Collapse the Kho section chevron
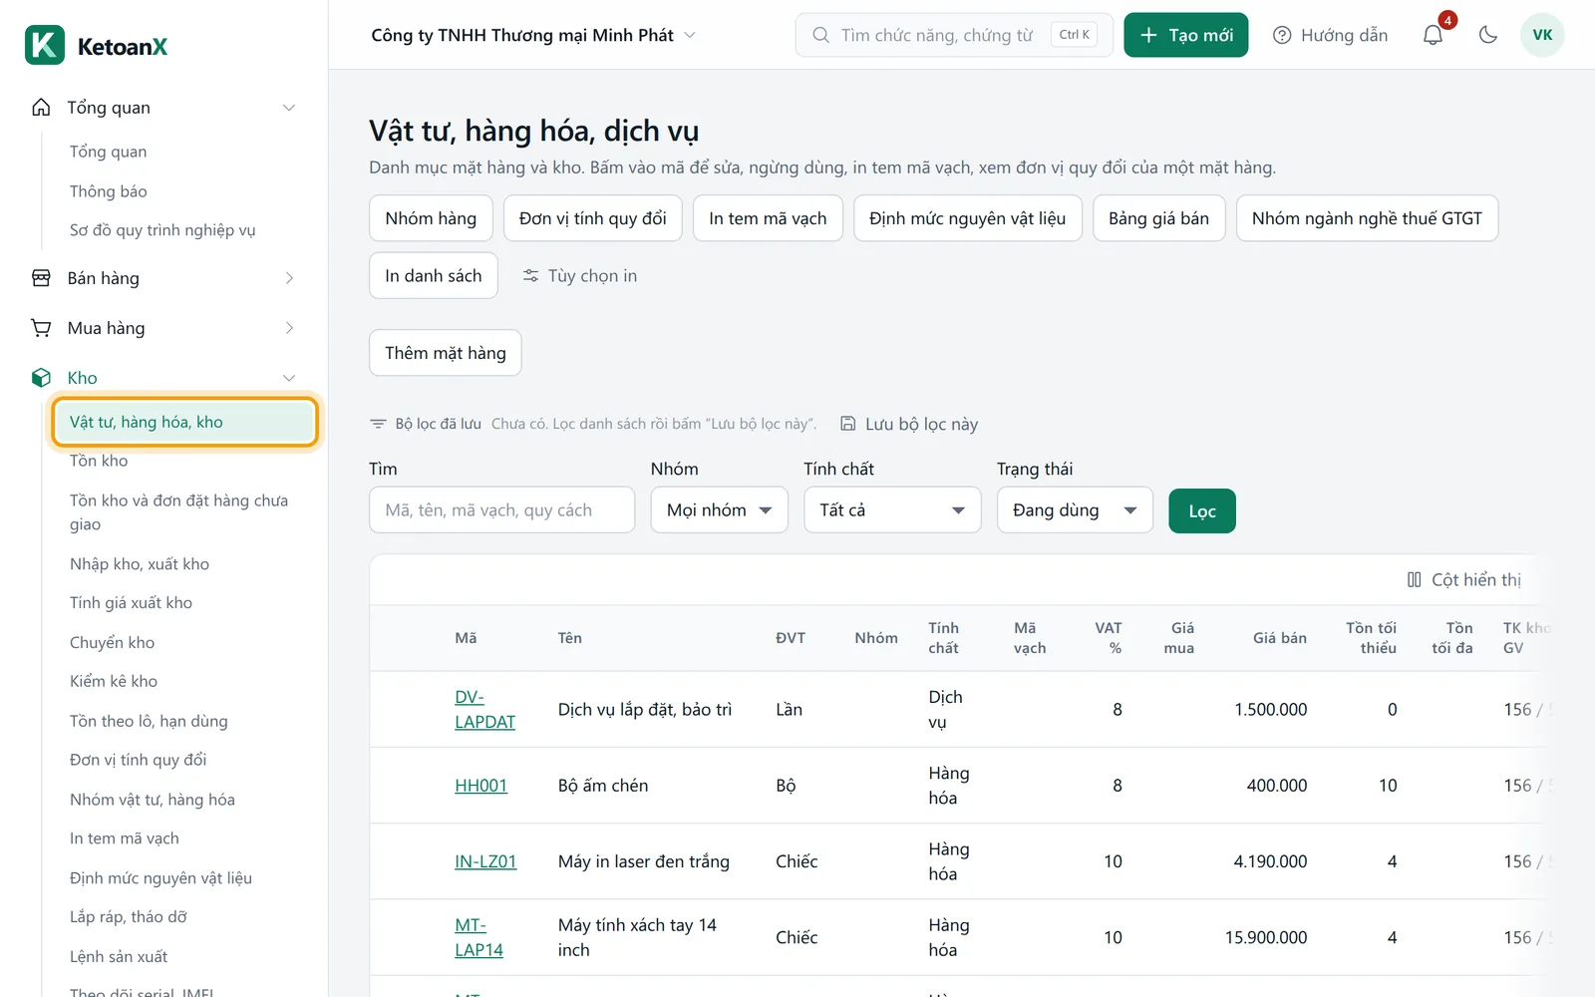1595x997 pixels. coord(289,378)
